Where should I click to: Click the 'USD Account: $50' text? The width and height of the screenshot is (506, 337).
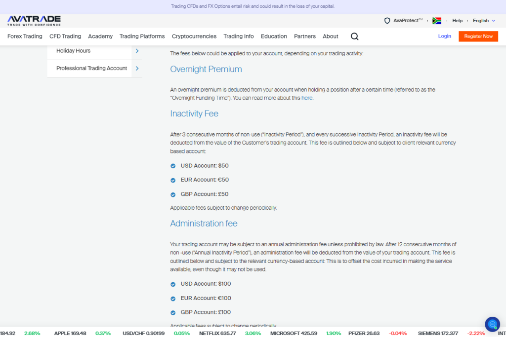pyautogui.click(x=205, y=166)
